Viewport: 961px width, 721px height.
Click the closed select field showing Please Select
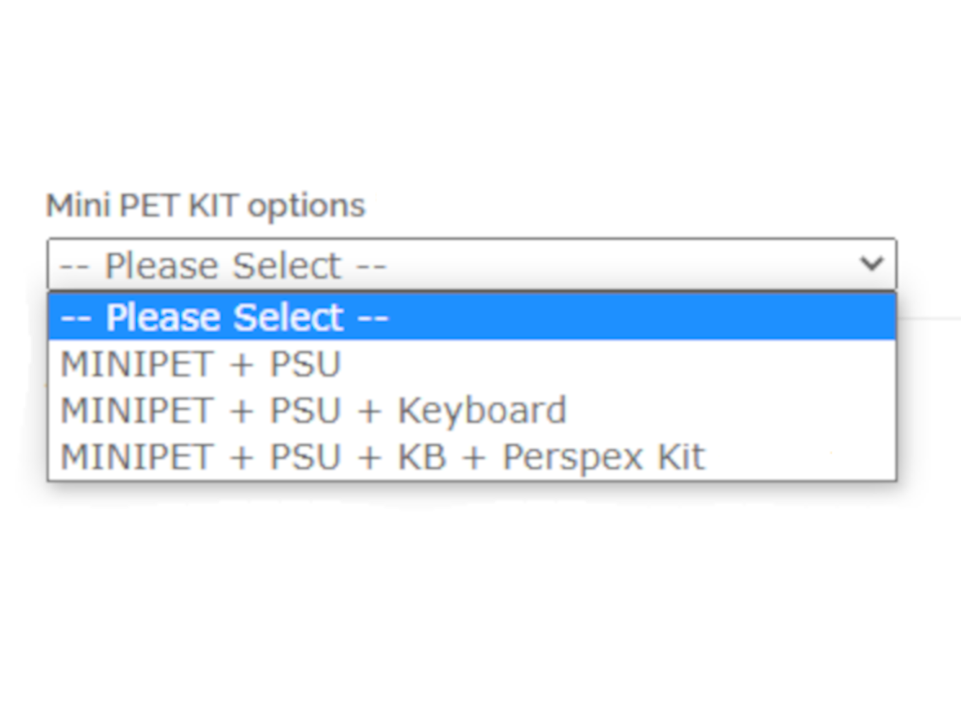click(x=471, y=264)
